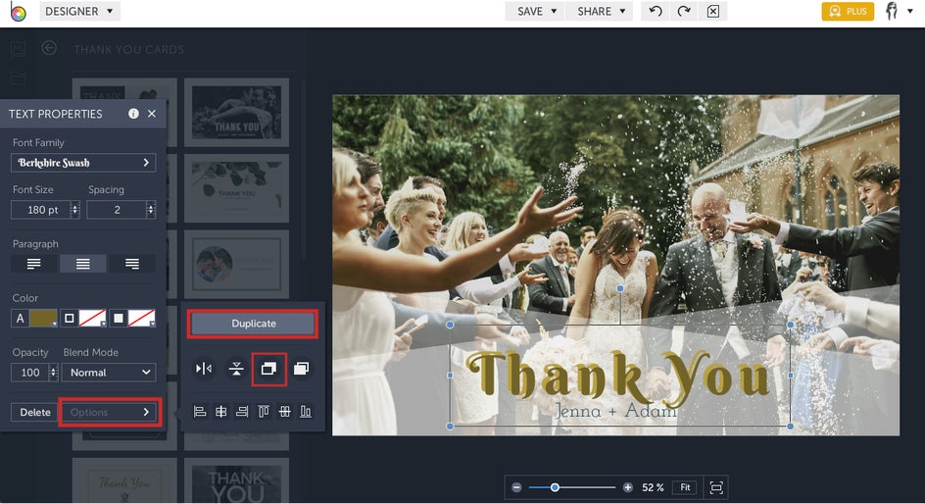Click the PLUS upgrade button

[848, 11]
